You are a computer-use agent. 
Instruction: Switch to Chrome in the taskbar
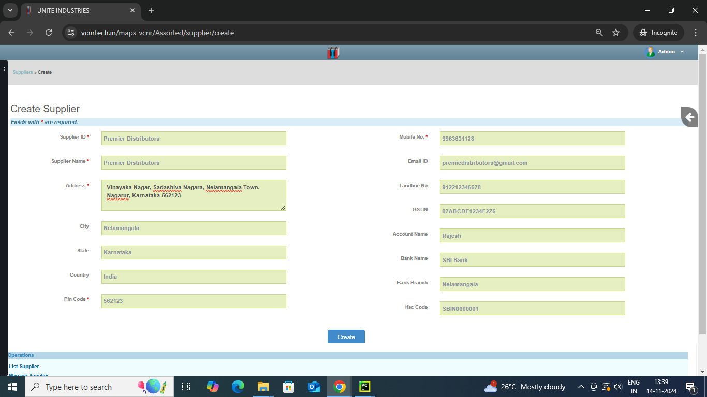[340, 387]
